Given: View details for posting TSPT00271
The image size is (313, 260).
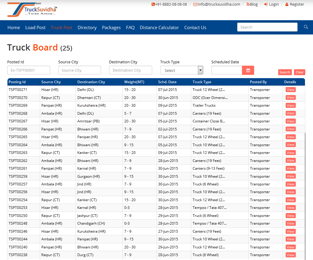Looking at the screenshot, I should (x=290, y=90).
